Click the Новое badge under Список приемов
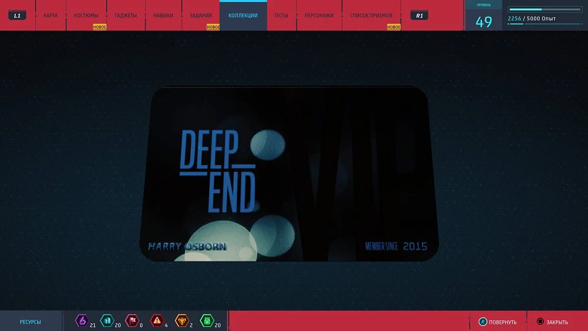Image resolution: width=588 pixels, height=331 pixels. click(x=394, y=27)
